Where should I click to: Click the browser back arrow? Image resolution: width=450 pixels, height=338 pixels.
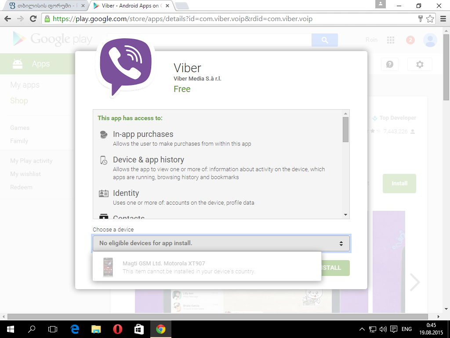pos(8,19)
